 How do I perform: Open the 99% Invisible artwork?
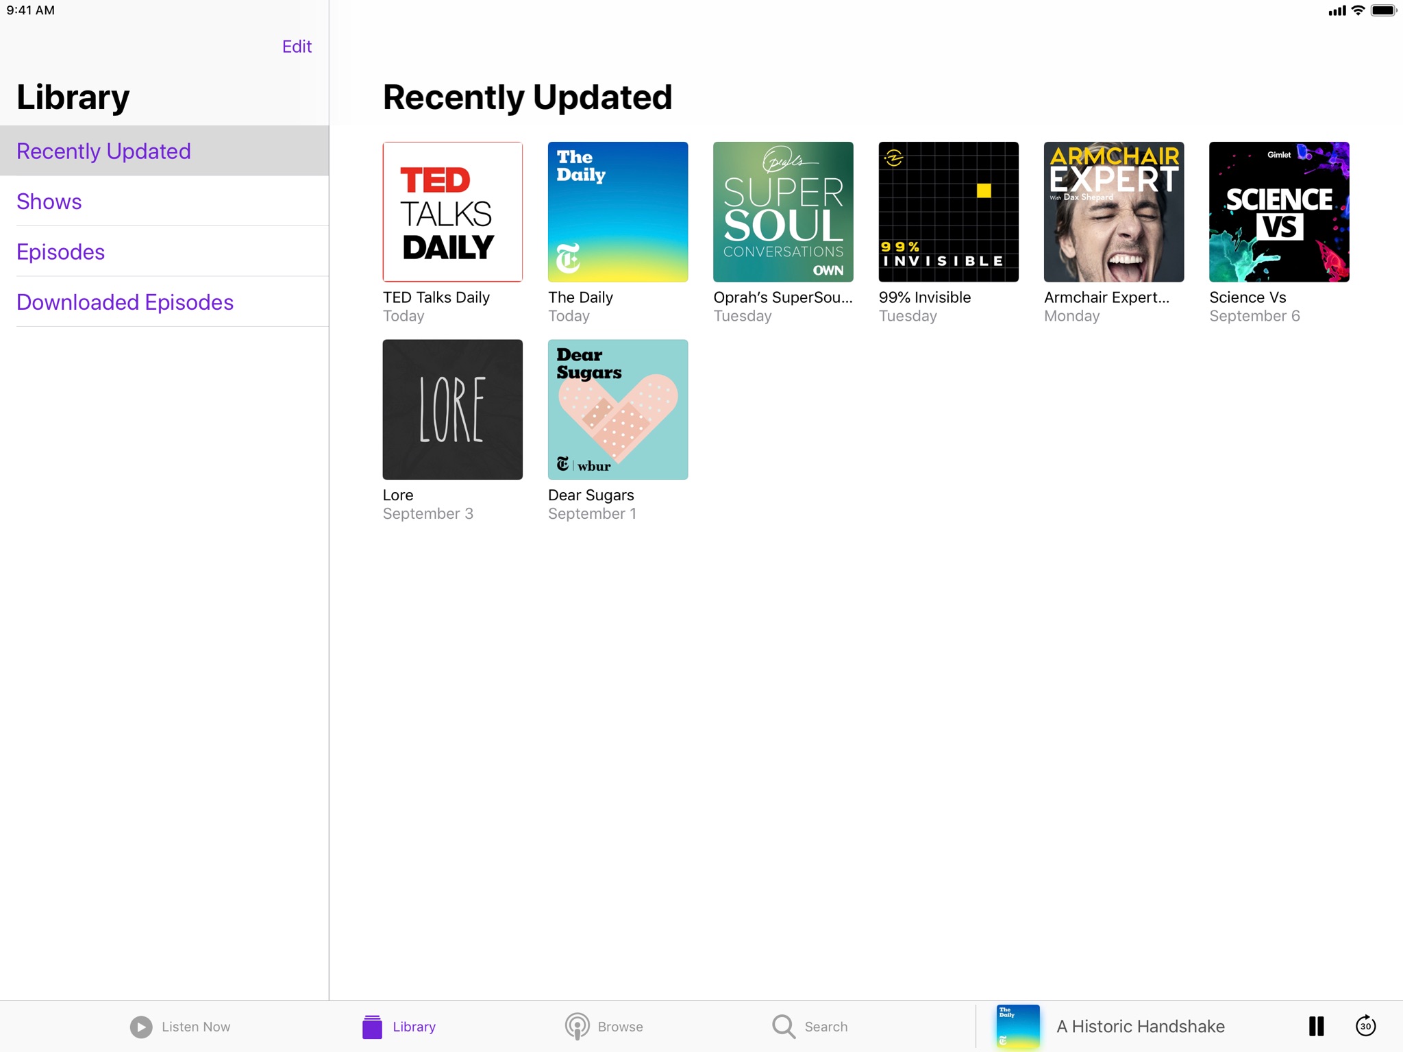[949, 212]
